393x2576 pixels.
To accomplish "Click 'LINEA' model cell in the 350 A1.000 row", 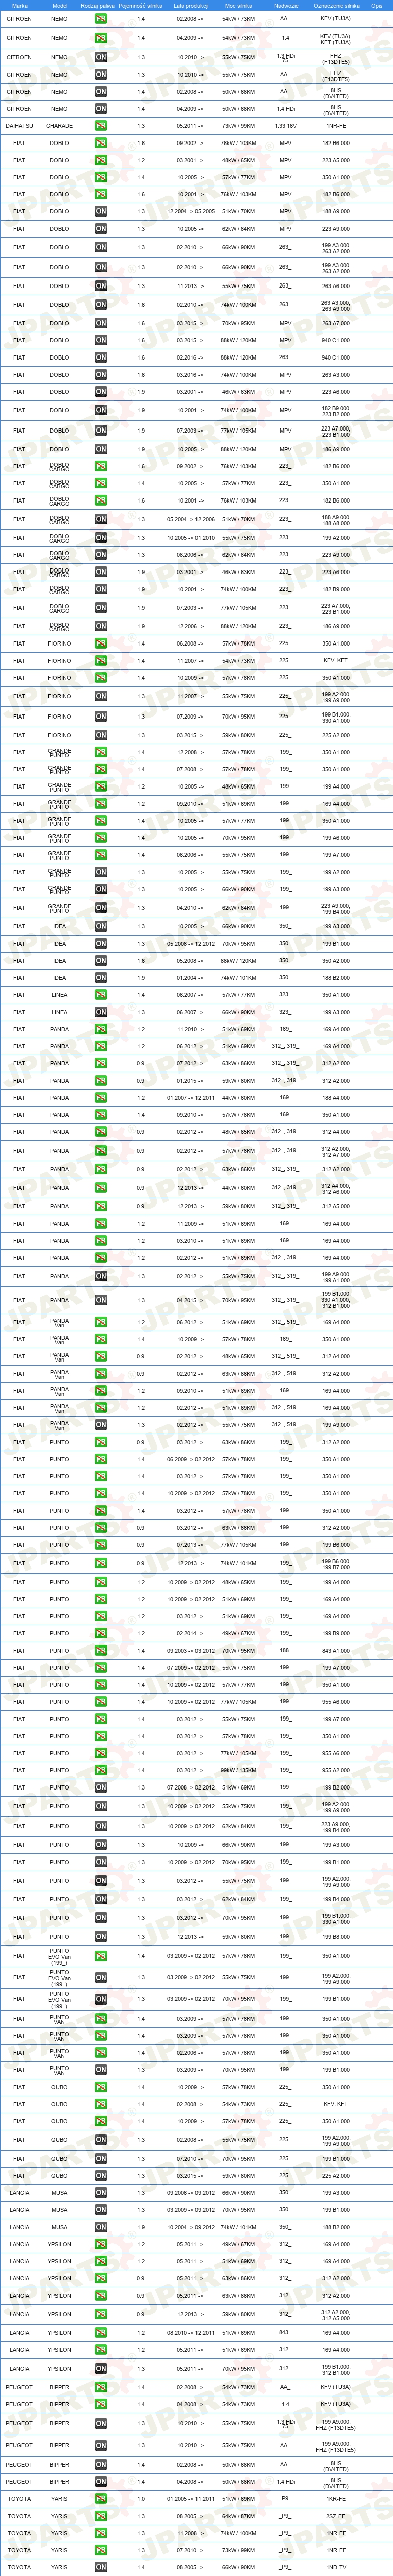I will coord(60,995).
